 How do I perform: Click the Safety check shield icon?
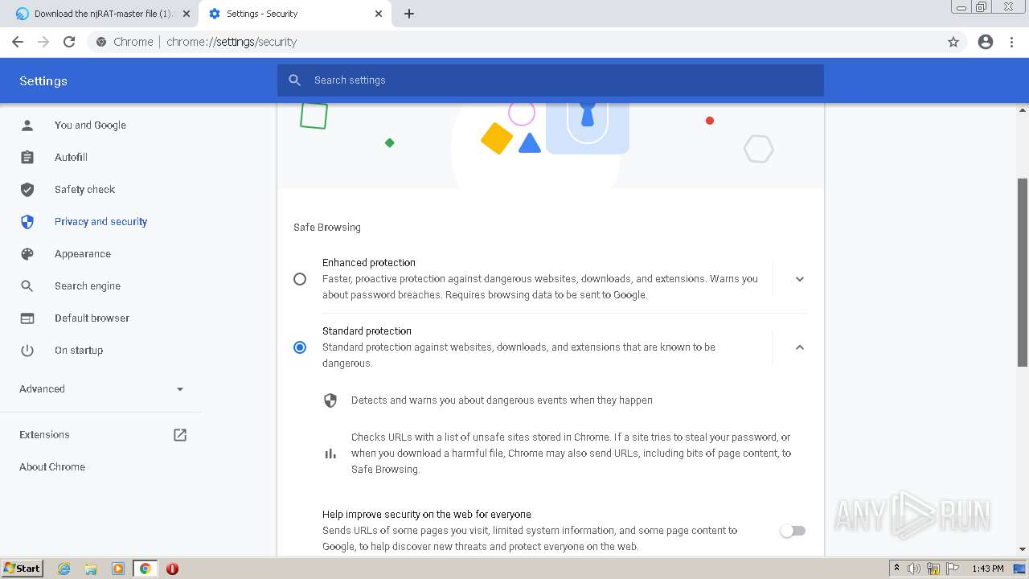click(27, 189)
